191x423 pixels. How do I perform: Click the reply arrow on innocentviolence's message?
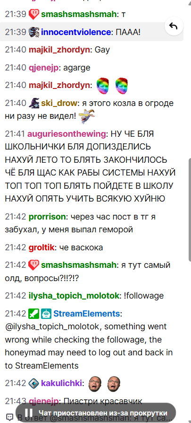[174, 26]
